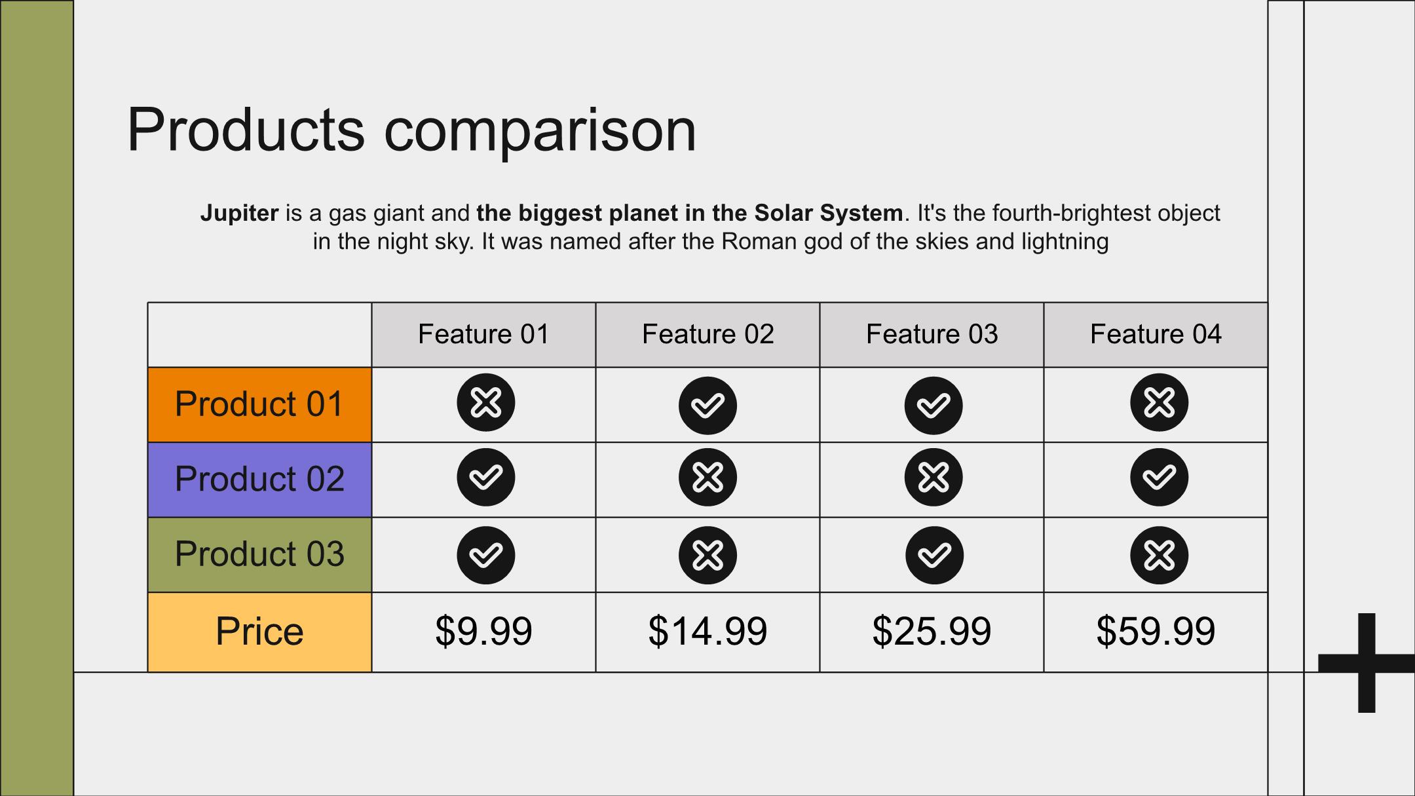This screenshot has width=1415, height=796.
Task: Click the cross icon for Product 01 Feature 01
Action: [x=486, y=402]
